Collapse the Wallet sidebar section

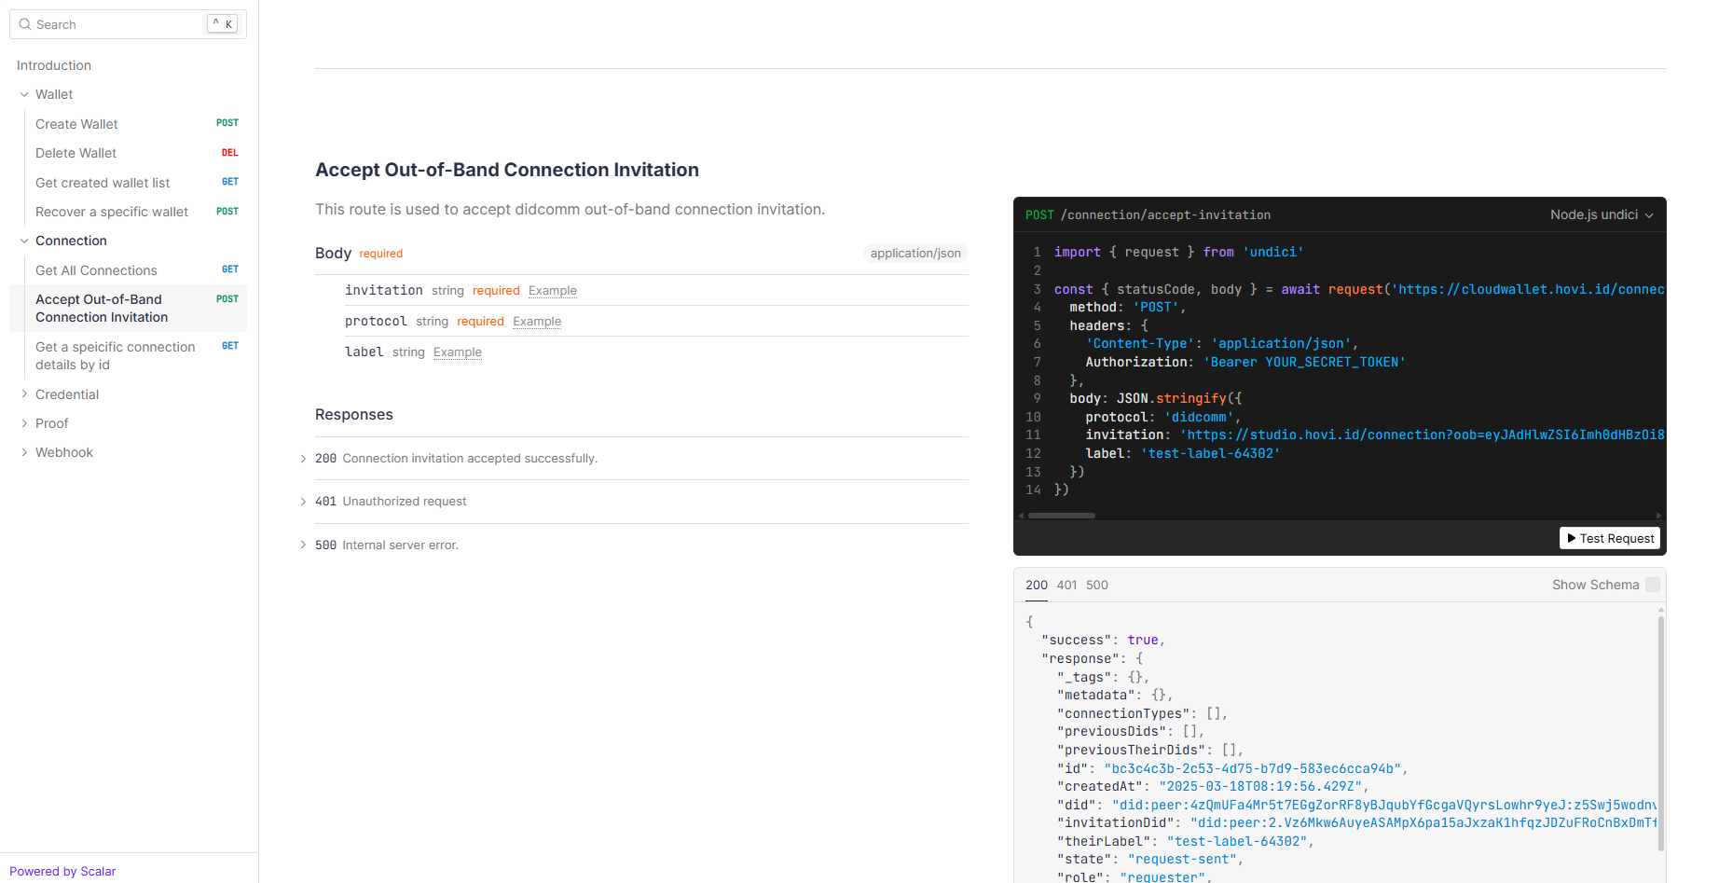24,94
